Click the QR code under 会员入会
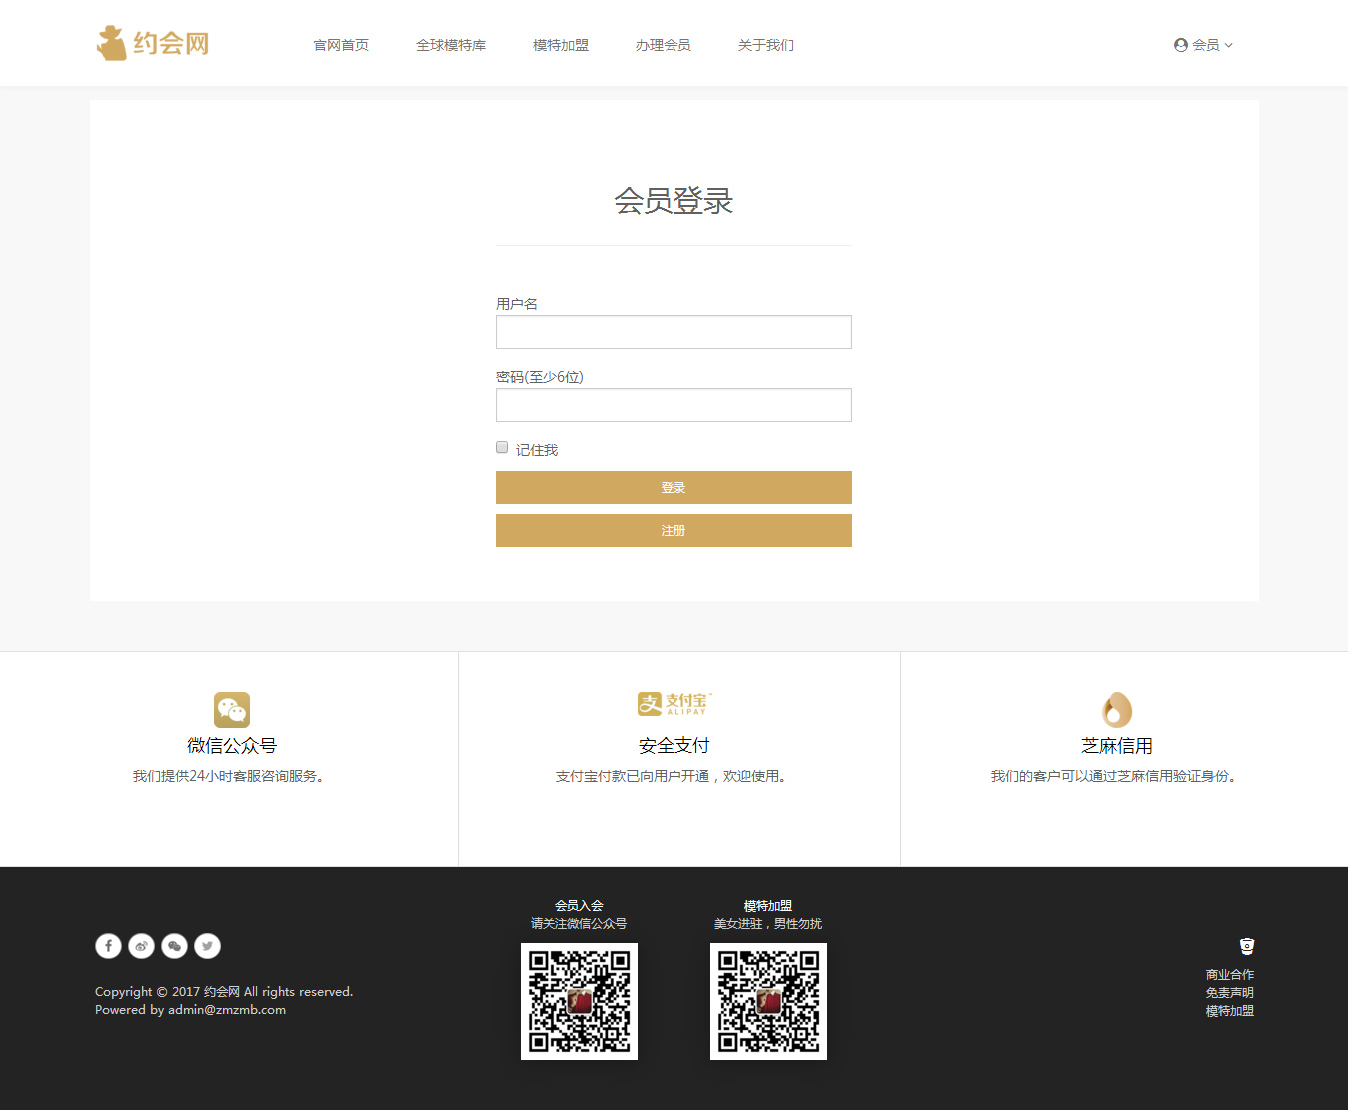 pyautogui.click(x=579, y=1001)
